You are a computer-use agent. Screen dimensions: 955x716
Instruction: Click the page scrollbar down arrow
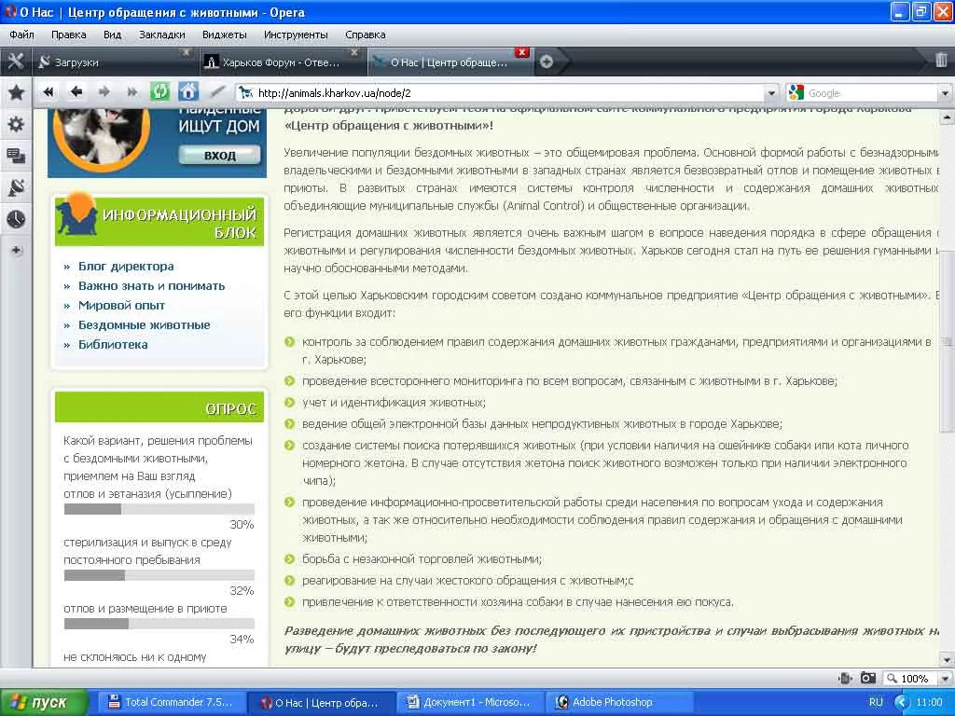tap(948, 659)
